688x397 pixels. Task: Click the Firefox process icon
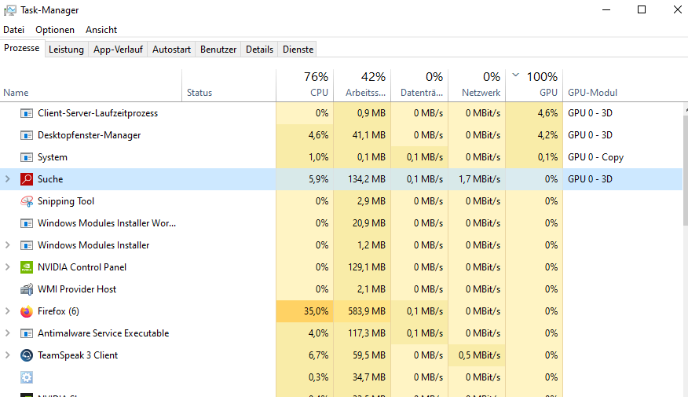click(x=27, y=311)
